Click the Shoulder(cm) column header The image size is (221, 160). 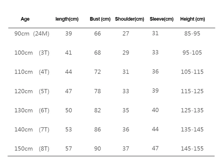click(129, 19)
